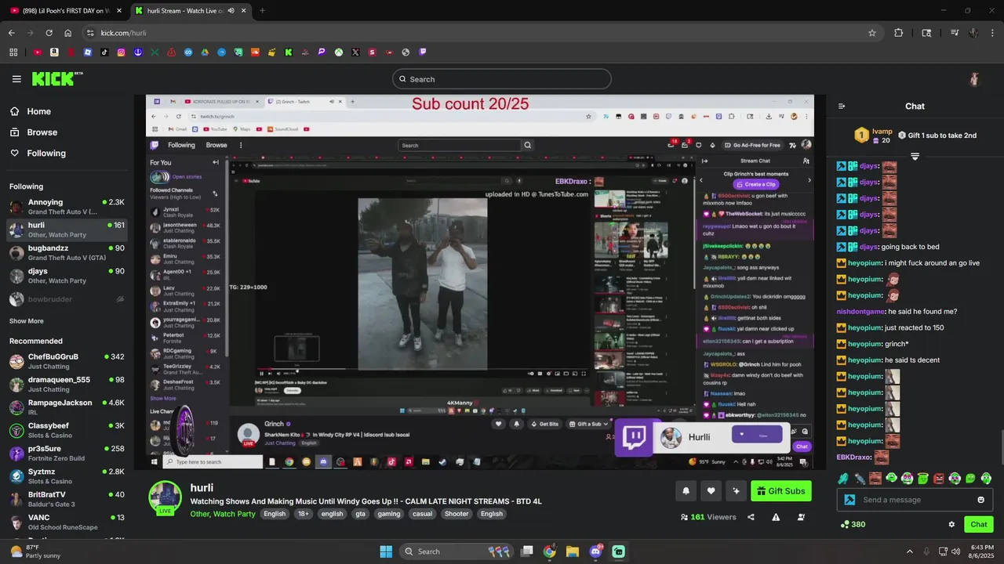Bookmark this page with star icon
The width and height of the screenshot is (1004, 564).
coord(871,33)
